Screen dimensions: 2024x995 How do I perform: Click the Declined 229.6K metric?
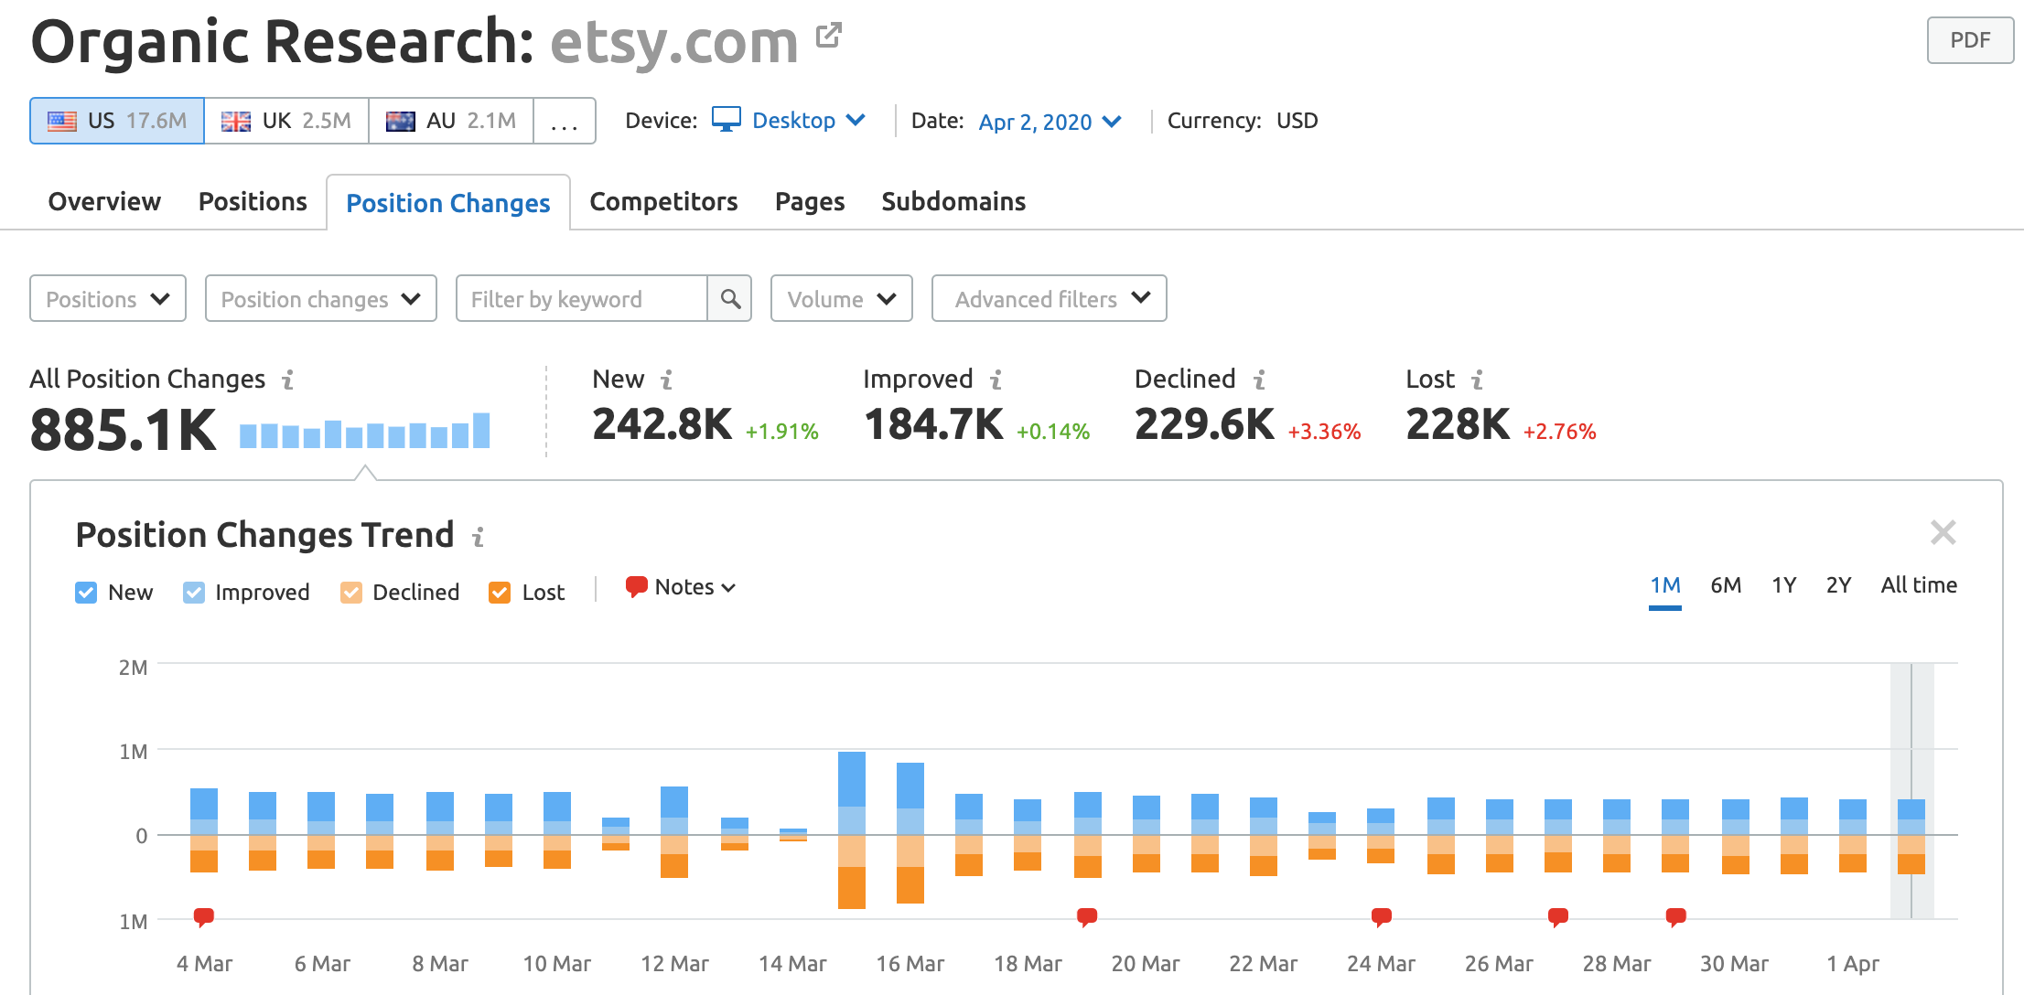[1204, 424]
